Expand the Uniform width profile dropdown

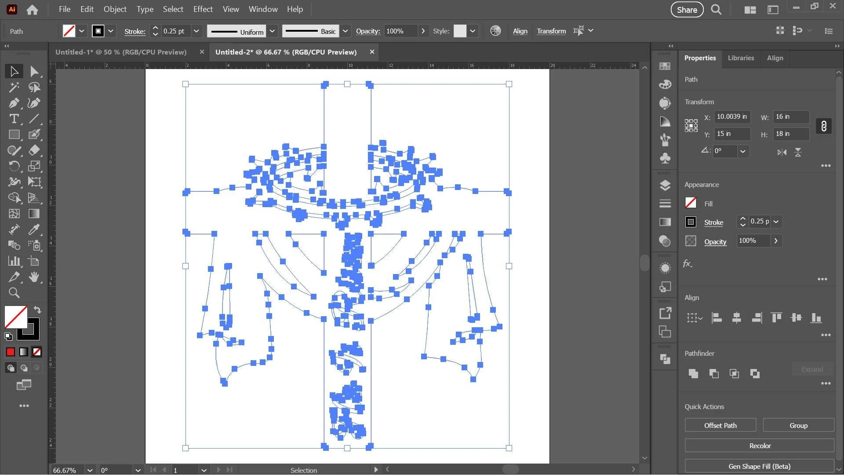pos(272,31)
